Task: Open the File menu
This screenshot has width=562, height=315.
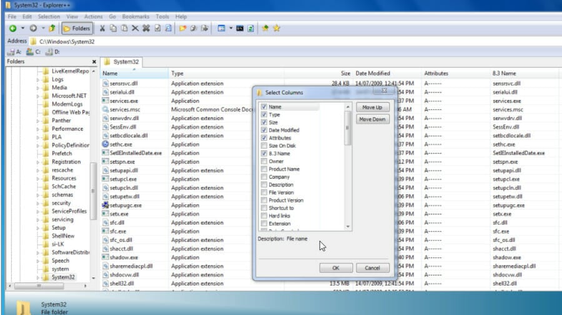Action: [12, 16]
